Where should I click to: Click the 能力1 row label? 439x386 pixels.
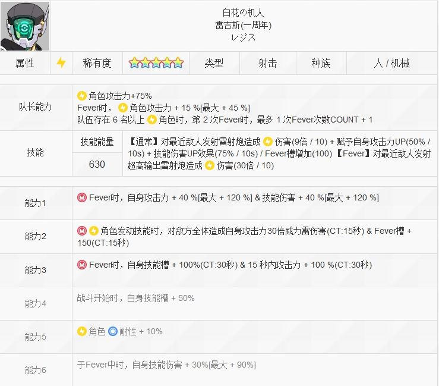click(x=36, y=203)
